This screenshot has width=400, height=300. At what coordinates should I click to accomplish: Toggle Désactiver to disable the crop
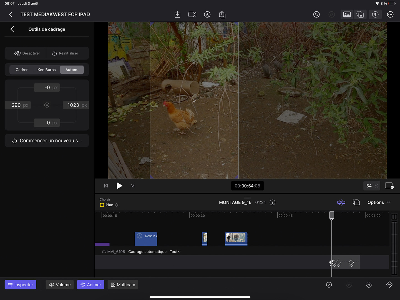click(27, 53)
